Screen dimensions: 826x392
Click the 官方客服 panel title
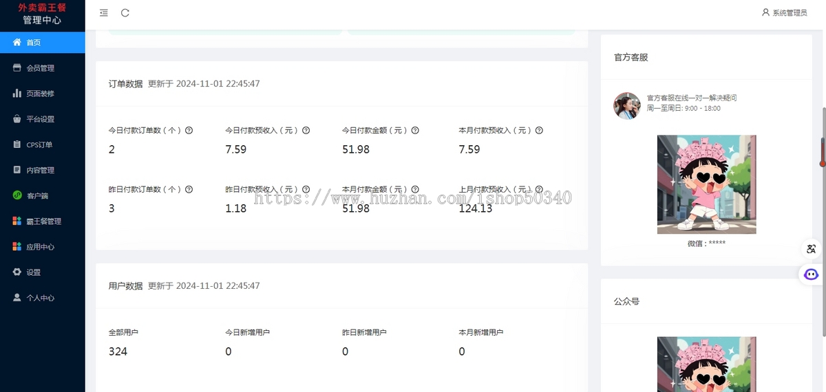tap(631, 57)
